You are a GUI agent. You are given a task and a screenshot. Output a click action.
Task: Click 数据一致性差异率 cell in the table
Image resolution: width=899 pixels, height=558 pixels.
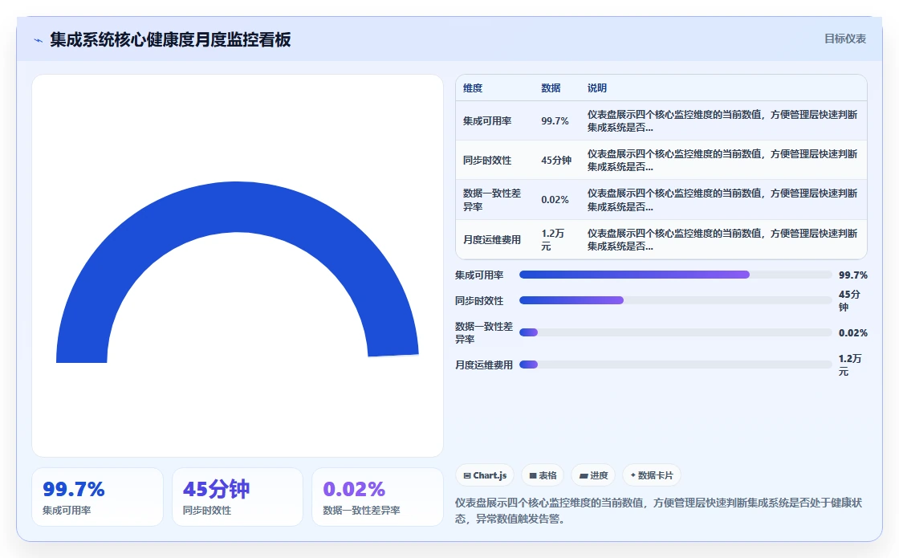(492, 200)
